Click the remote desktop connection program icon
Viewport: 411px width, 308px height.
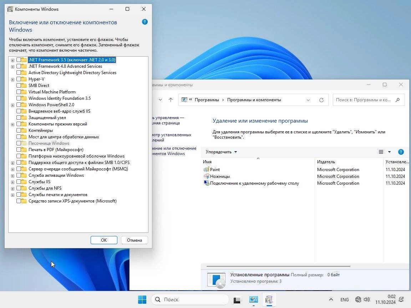click(x=206, y=183)
